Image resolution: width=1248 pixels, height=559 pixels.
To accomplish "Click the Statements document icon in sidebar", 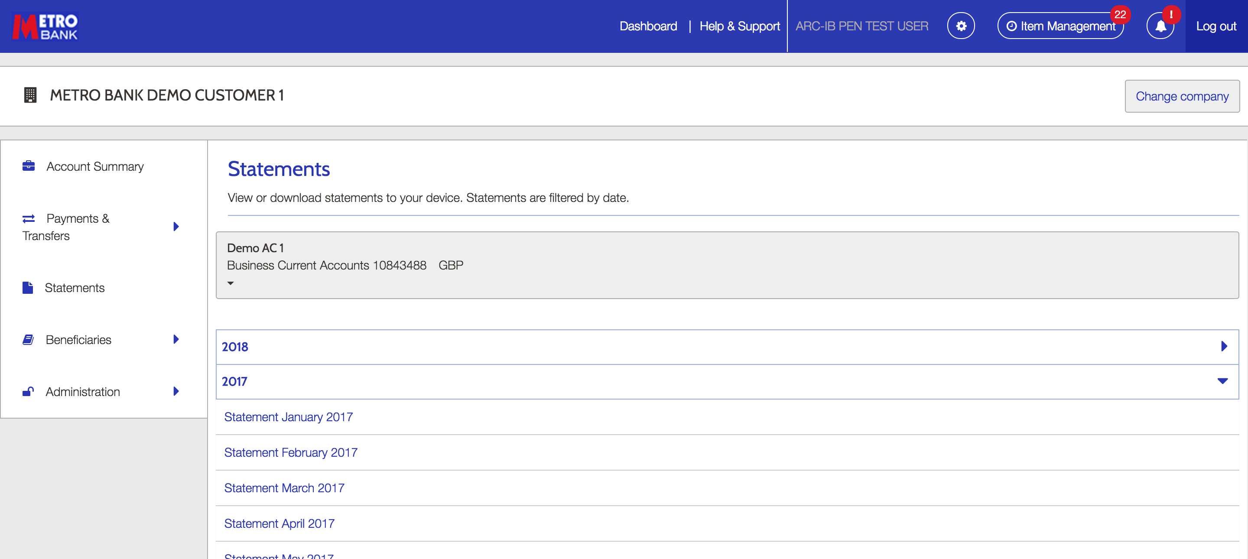I will click(28, 288).
